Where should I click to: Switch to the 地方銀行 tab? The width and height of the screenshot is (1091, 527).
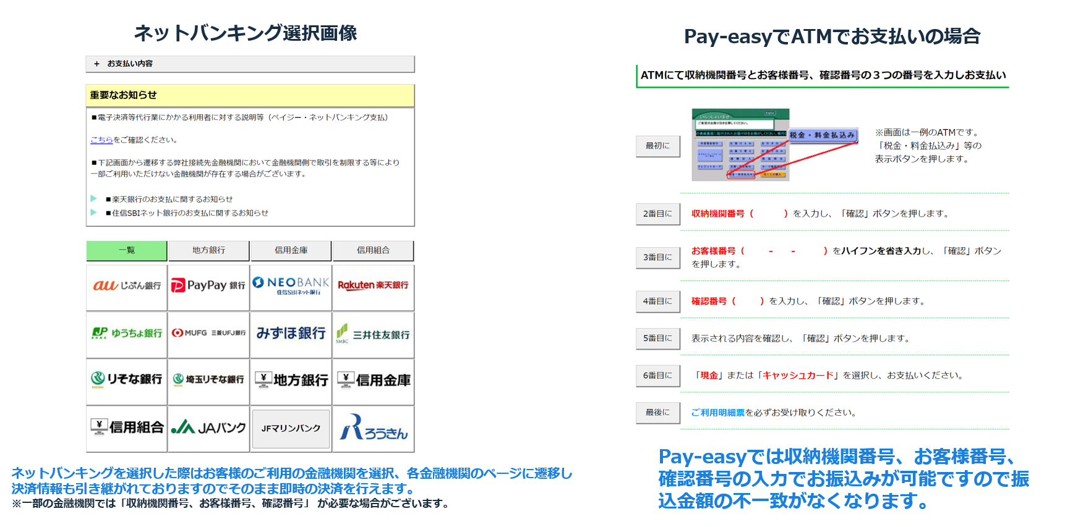pyautogui.click(x=208, y=250)
